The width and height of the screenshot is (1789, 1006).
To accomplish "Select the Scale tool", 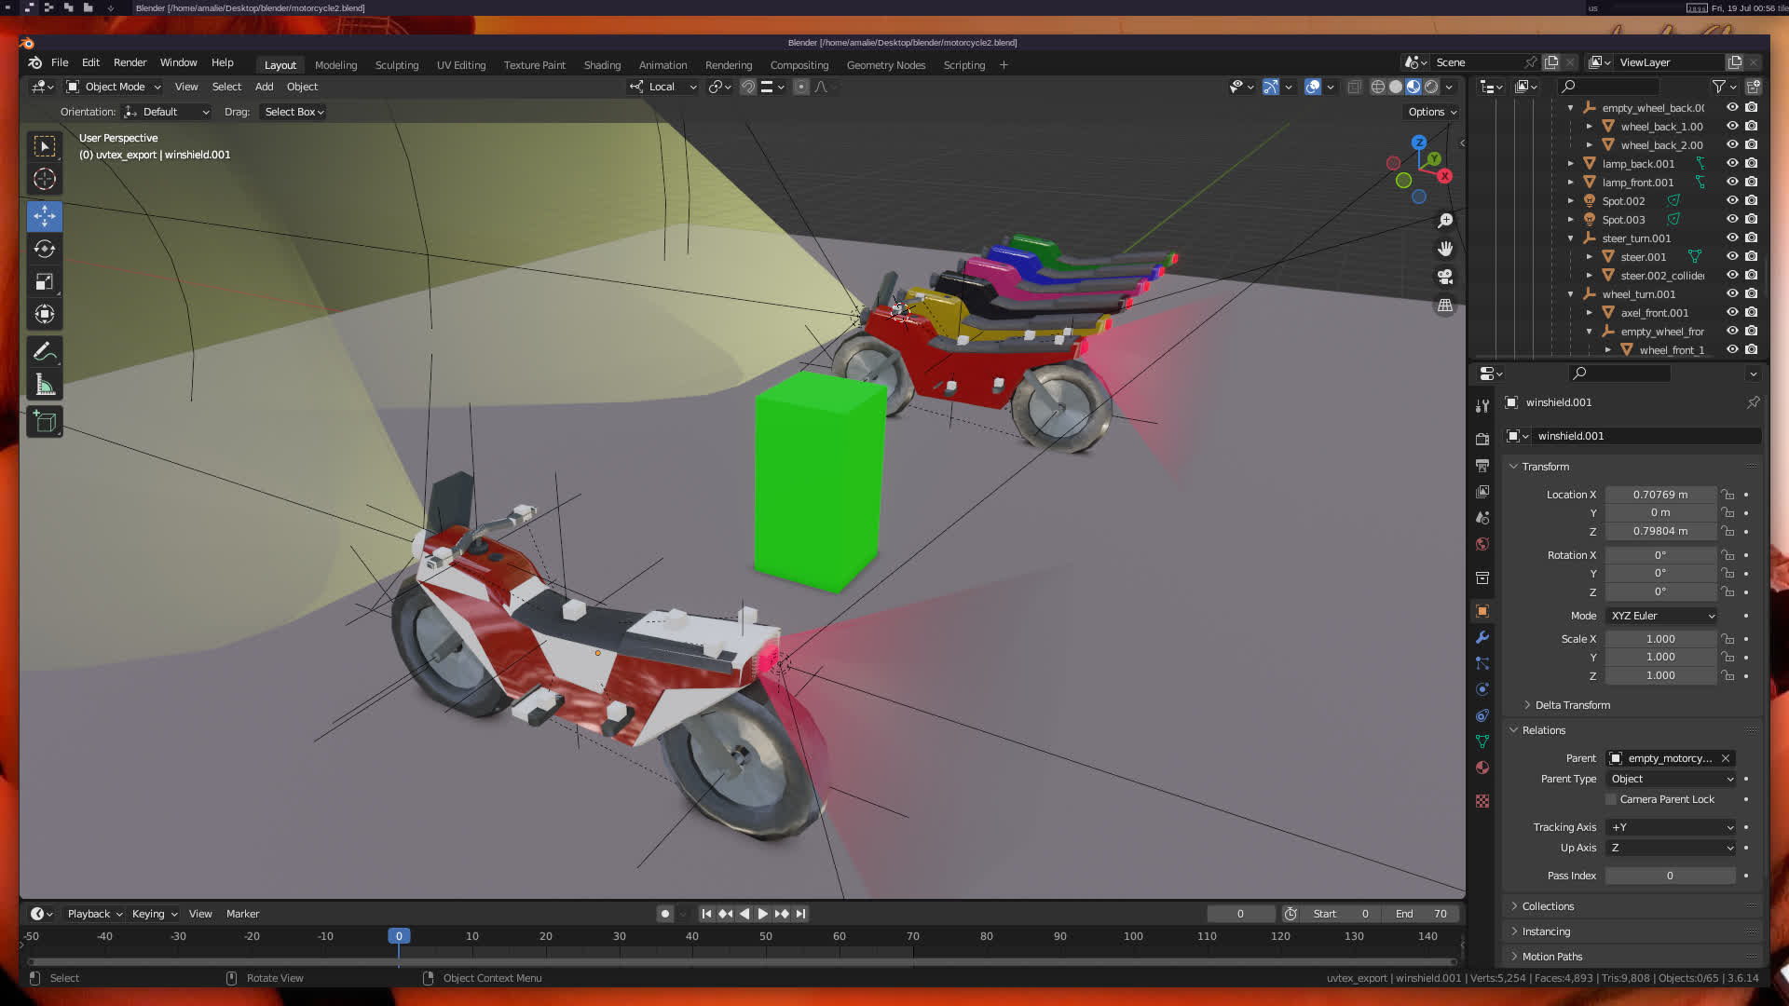I will (x=44, y=281).
